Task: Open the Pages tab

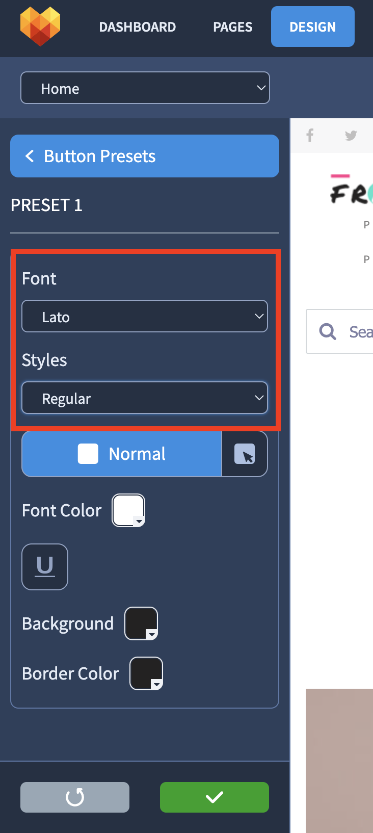Action: pos(232,27)
